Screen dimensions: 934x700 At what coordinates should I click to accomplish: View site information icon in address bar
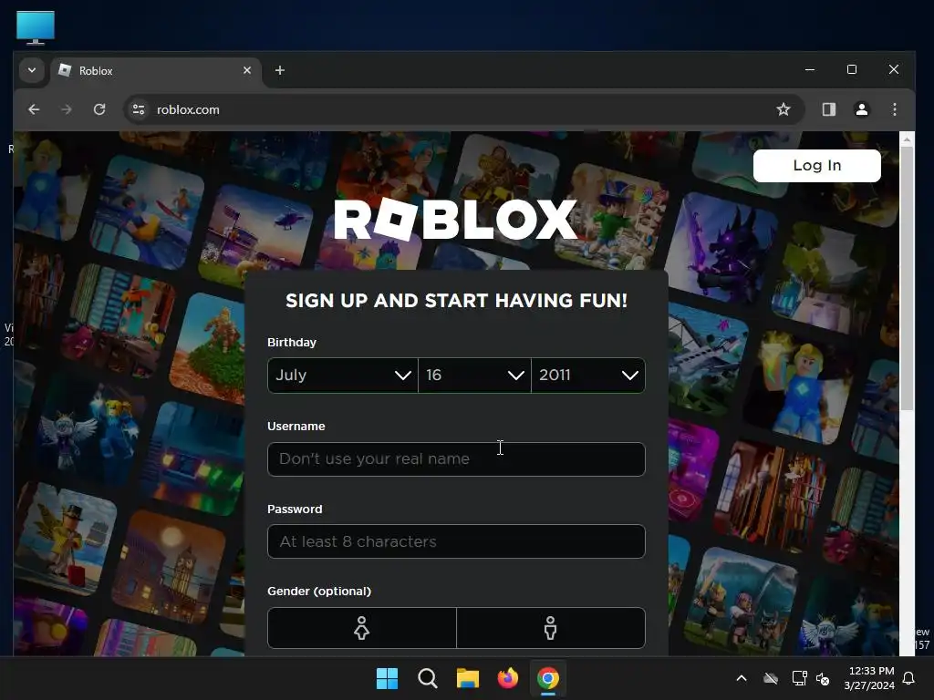pyautogui.click(x=139, y=109)
